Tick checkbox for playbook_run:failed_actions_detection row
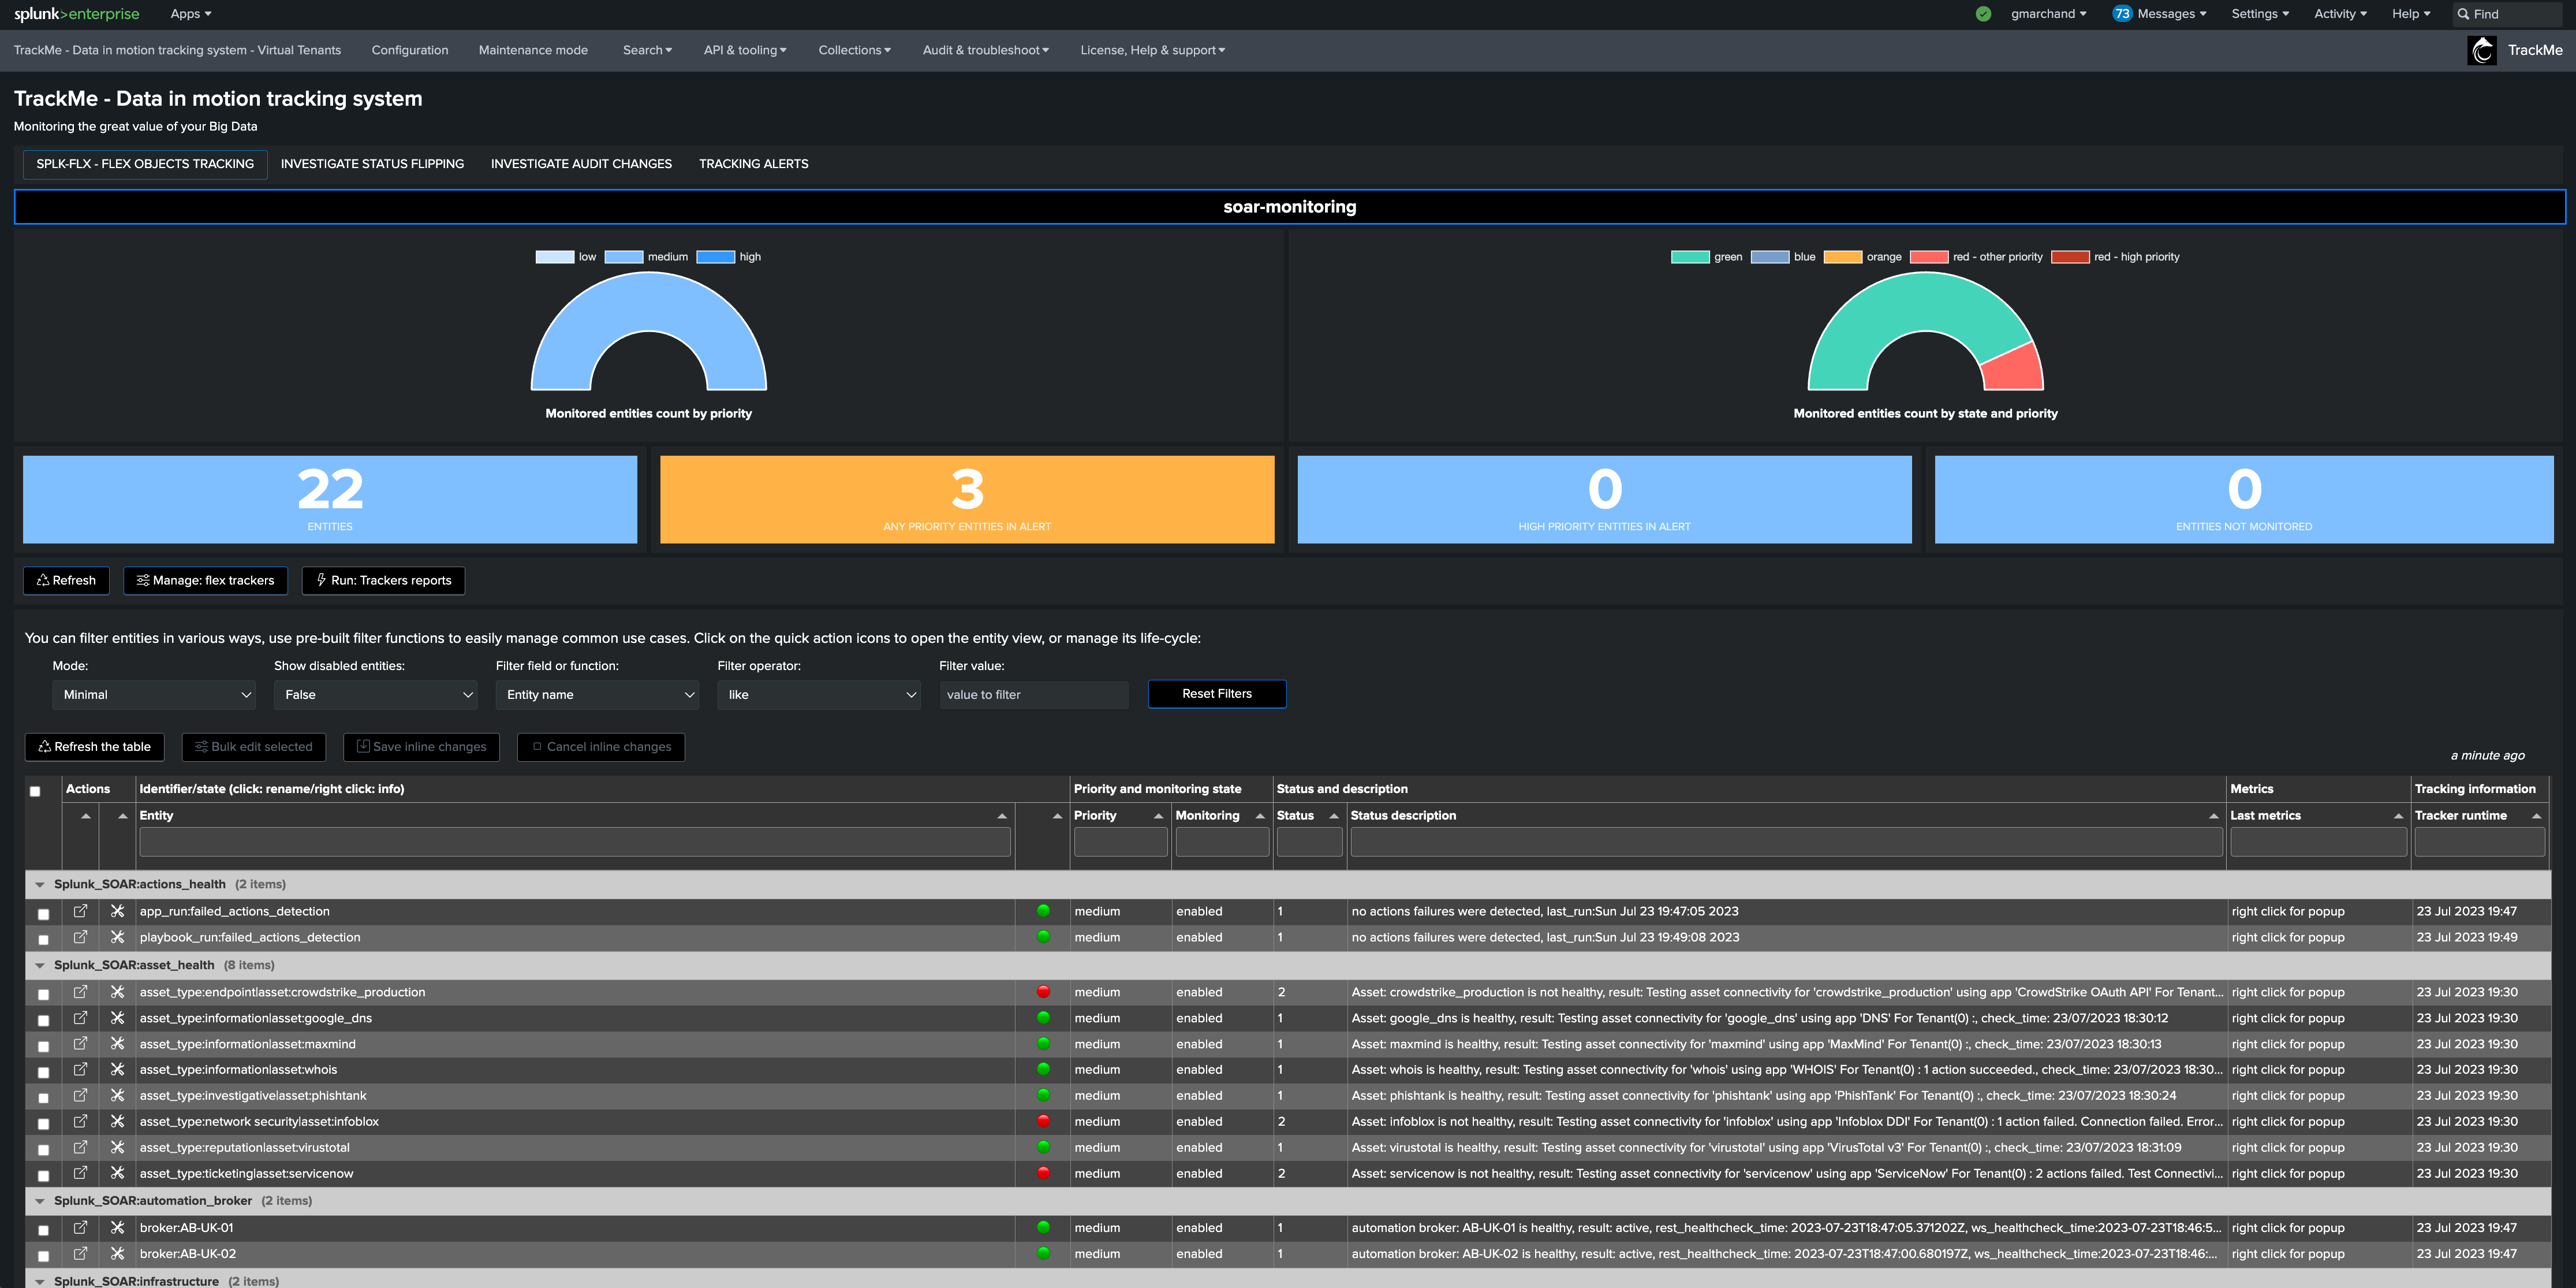2576x1288 pixels. pyautogui.click(x=43, y=940)
